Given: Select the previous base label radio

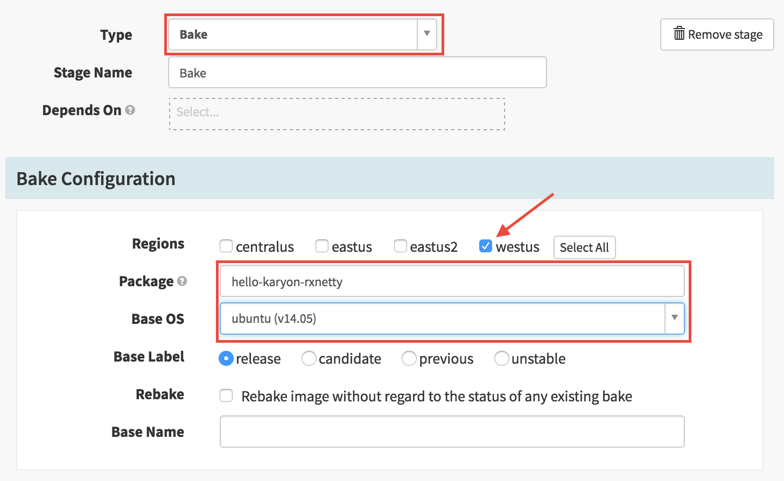Looking at the screenshot, I should click(x=409, y=358).
